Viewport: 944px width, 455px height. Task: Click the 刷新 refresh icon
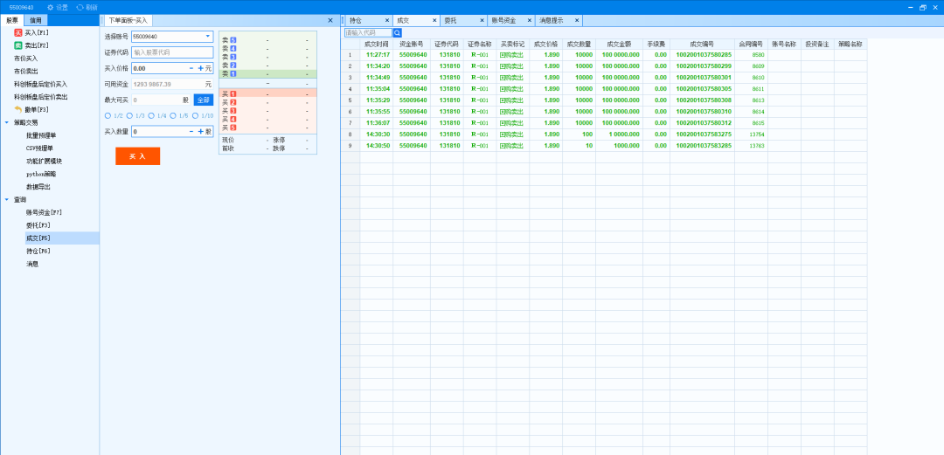click(x=80, y=7)
